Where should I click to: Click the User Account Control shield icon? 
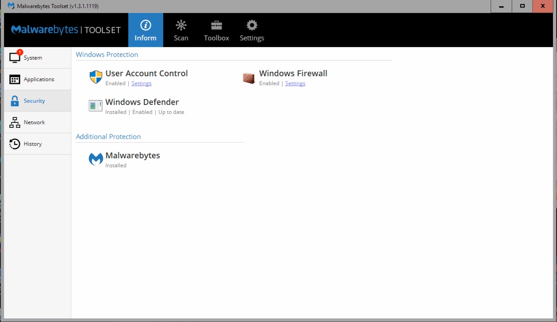tap(96, 77)
